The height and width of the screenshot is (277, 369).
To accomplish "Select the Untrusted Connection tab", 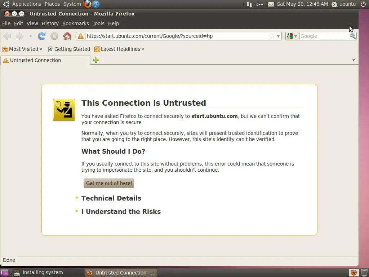I will (x=45, y=60).
